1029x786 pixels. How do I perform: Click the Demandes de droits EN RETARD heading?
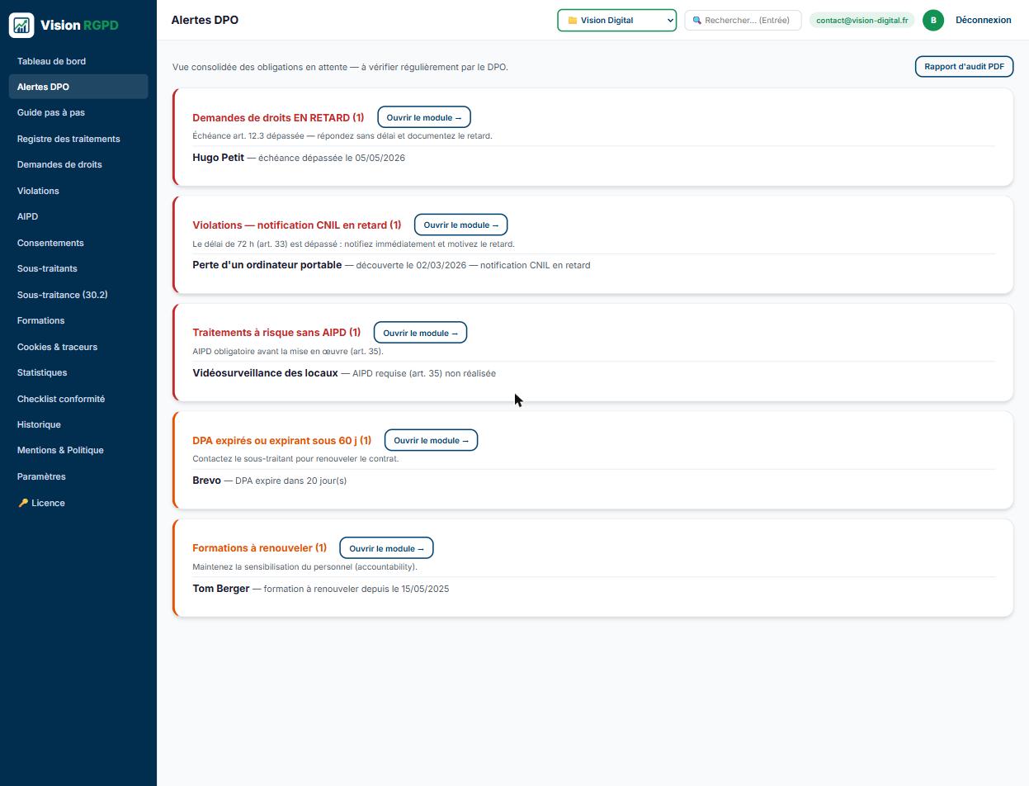[278, 117]
